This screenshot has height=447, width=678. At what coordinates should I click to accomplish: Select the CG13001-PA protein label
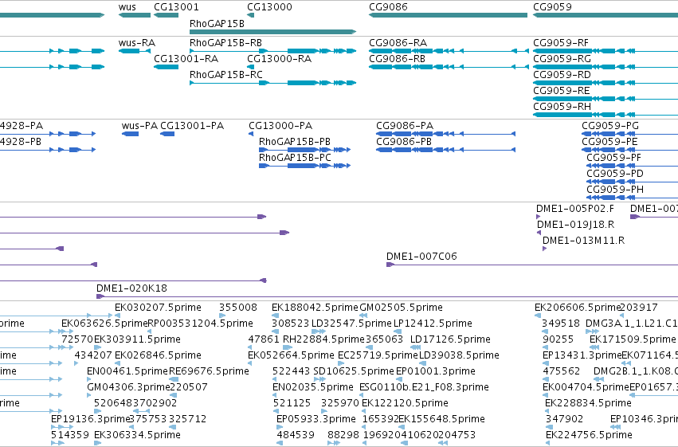tap(192, 126)
